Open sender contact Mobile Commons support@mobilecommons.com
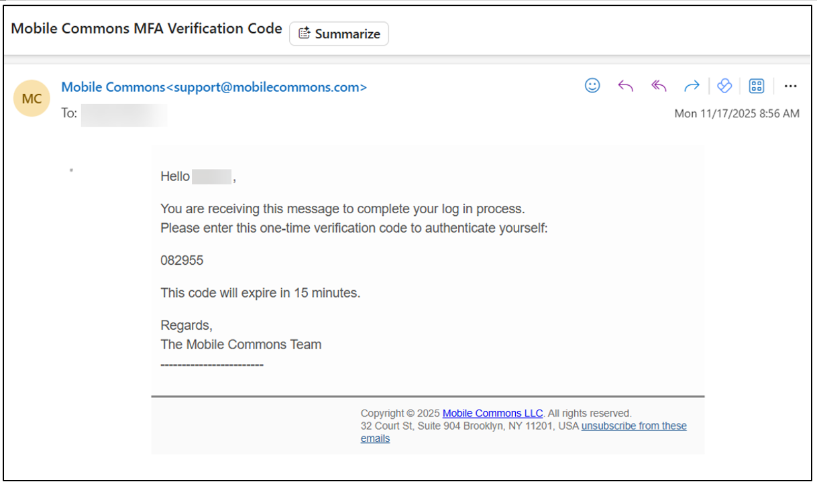Viewport: 817px width, 488px height. click(x=214, y=87)
